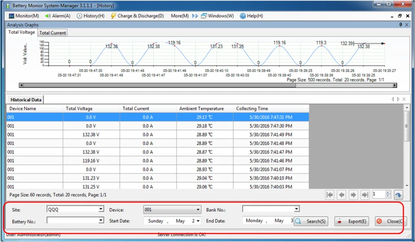This screenshot has height=242, width=415.
Task: Open the Start Date picker
Action: tap(198, 221)
